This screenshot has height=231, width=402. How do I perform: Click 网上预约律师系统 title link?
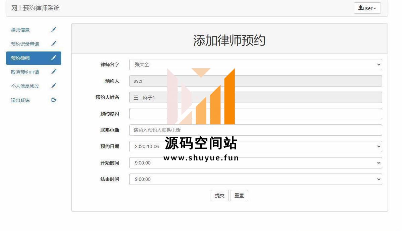tap(36, 8)
